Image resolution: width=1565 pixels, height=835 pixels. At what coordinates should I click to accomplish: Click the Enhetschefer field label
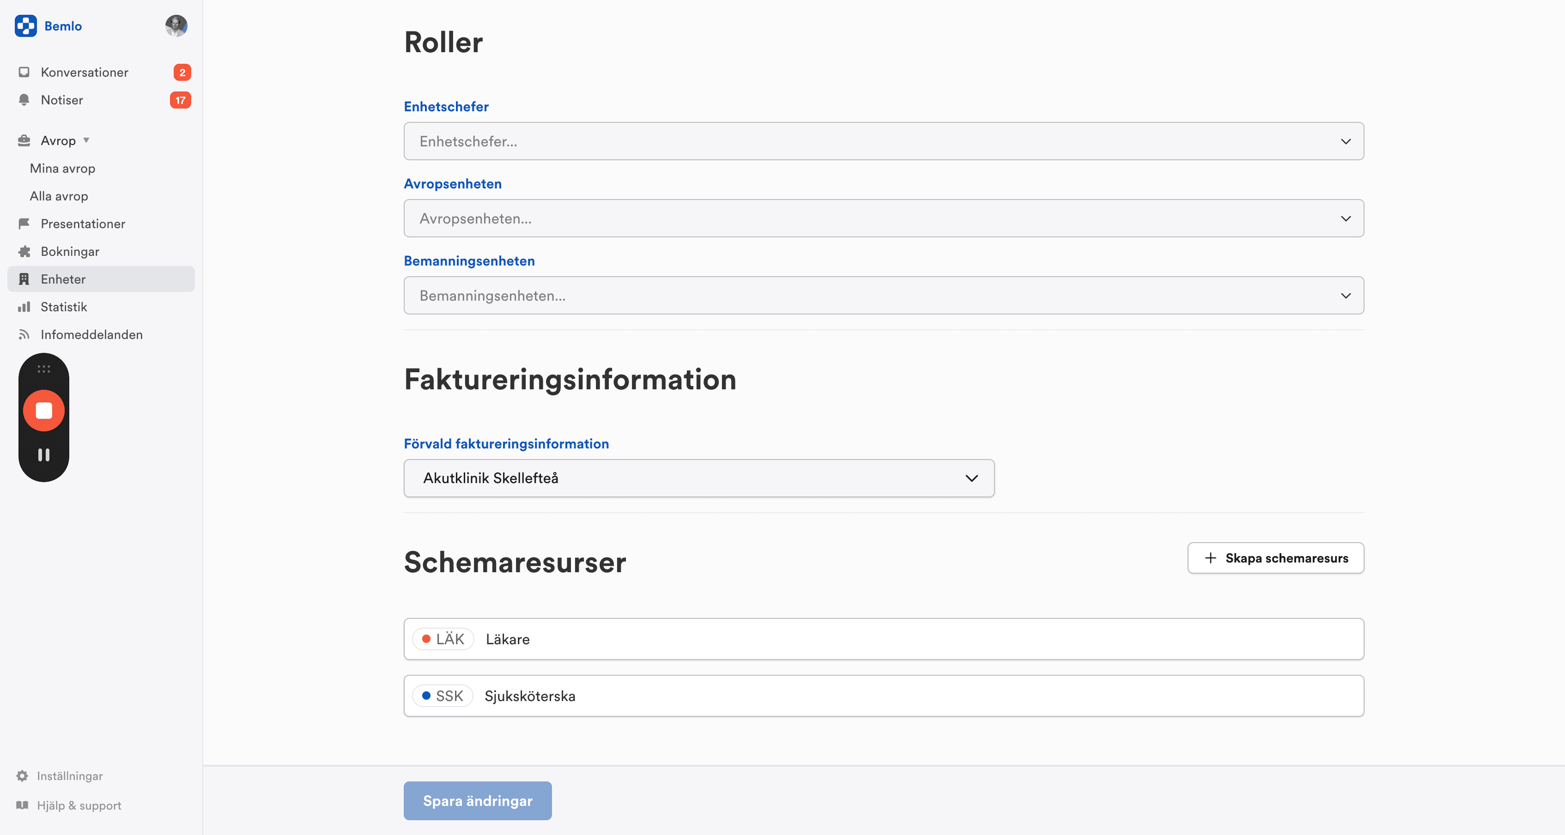point(446,106)
